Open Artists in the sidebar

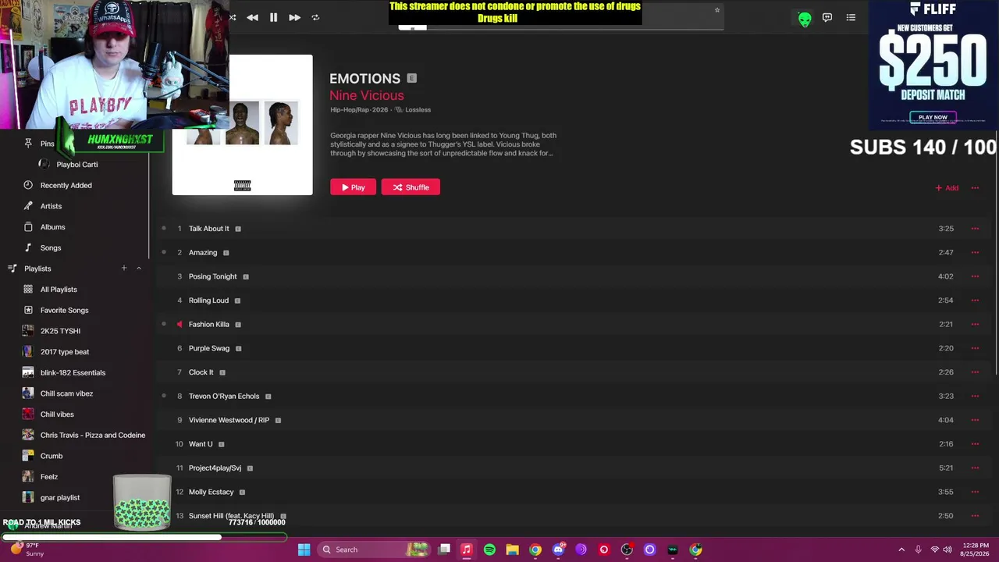tap(52, 206)
